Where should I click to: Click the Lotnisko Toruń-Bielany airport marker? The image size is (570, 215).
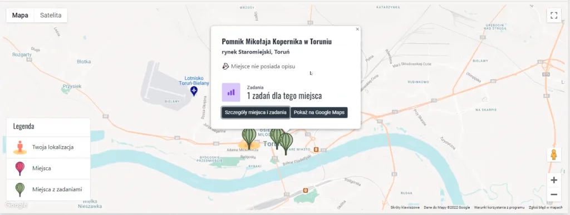(194, 91)
